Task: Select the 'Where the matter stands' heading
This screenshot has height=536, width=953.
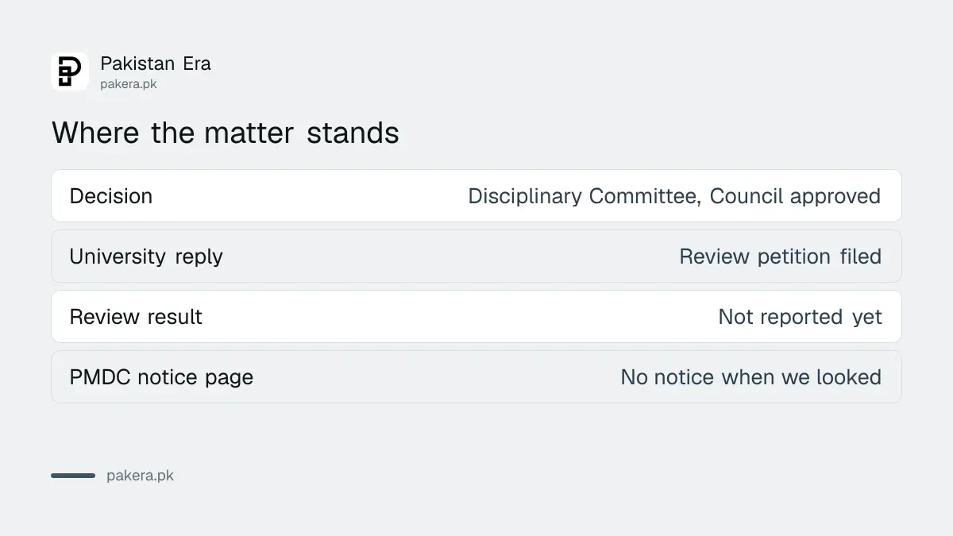Action: [226, 133]
